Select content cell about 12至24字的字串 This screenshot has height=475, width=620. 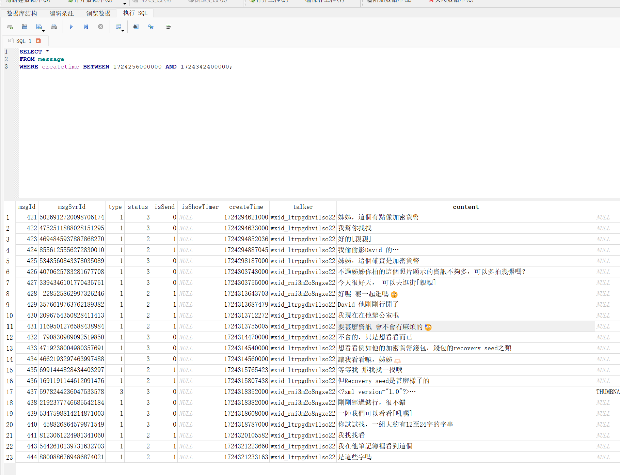pos(466,425)
